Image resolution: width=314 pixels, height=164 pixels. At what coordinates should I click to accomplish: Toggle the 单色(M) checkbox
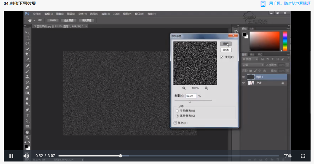pyautogui.click(x=175, y=123)
